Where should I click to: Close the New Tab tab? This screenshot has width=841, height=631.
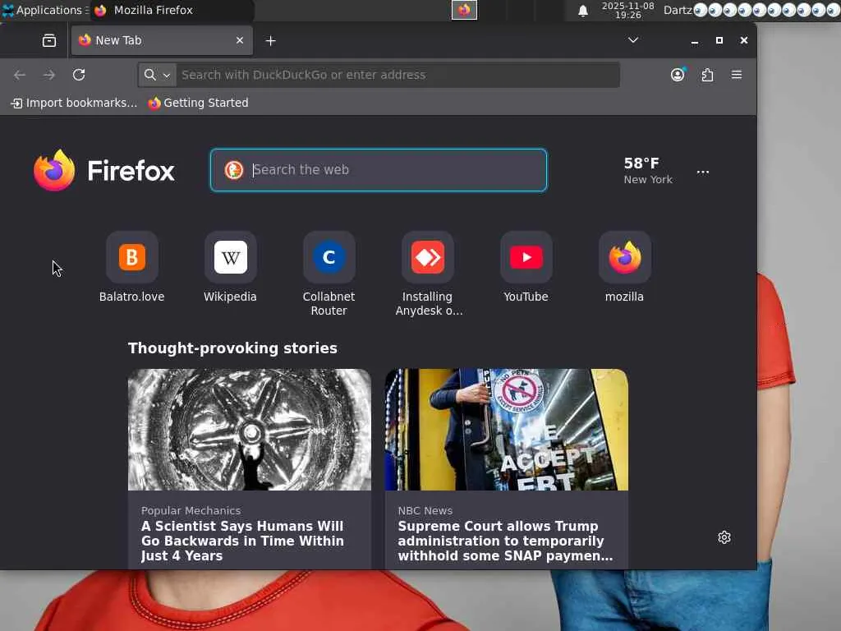point(240,40)
